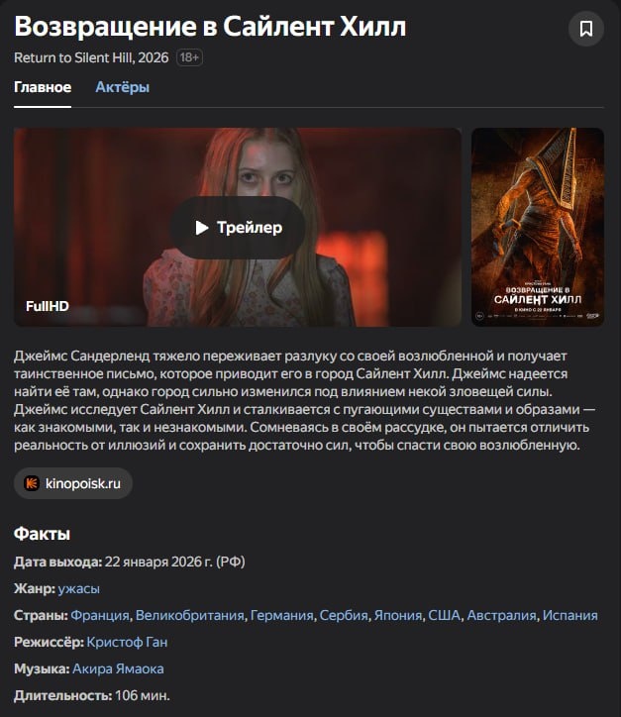621x717 pixels.
Task: Open the Великобритания country link
Action: pos(190,615)
